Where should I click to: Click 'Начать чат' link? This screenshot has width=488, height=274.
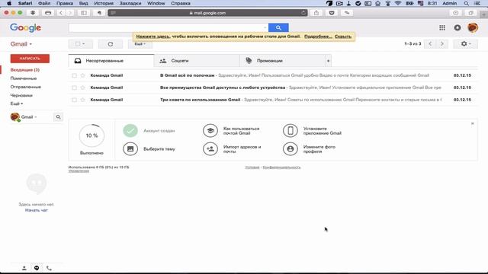pyautogui.click(x=37, y=210)
